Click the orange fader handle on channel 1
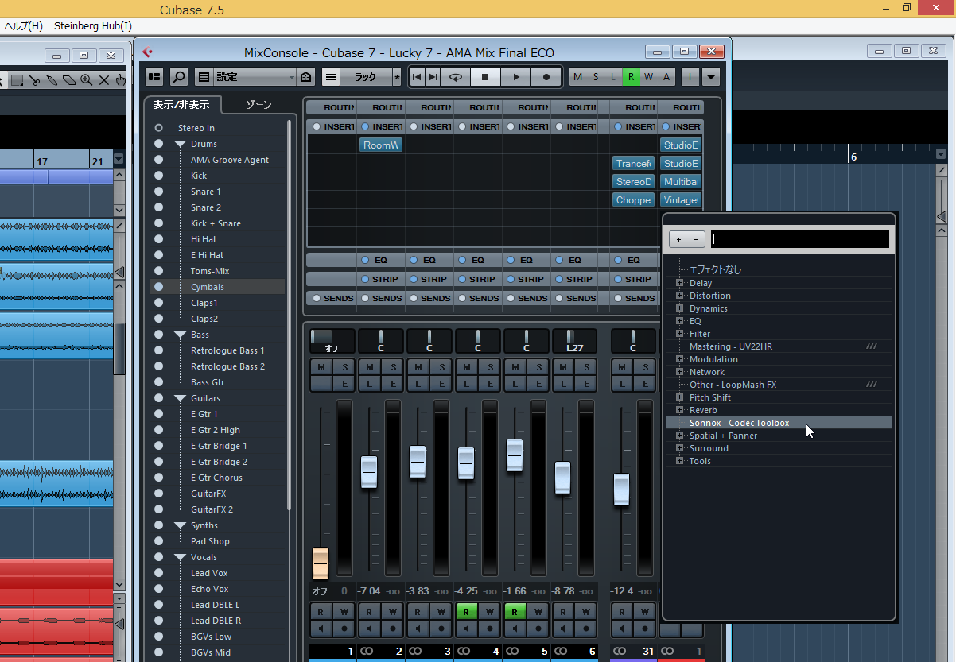Image resolution: width=956 pixels, height=662 pixels. click(x=321, y=563)
